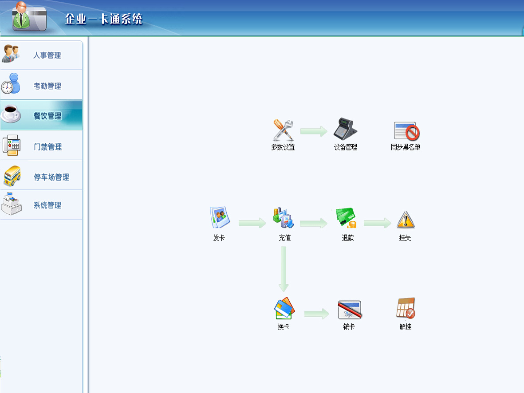Click the 充值 text label
Screen dimensions: 524x393
pos(284,238)
